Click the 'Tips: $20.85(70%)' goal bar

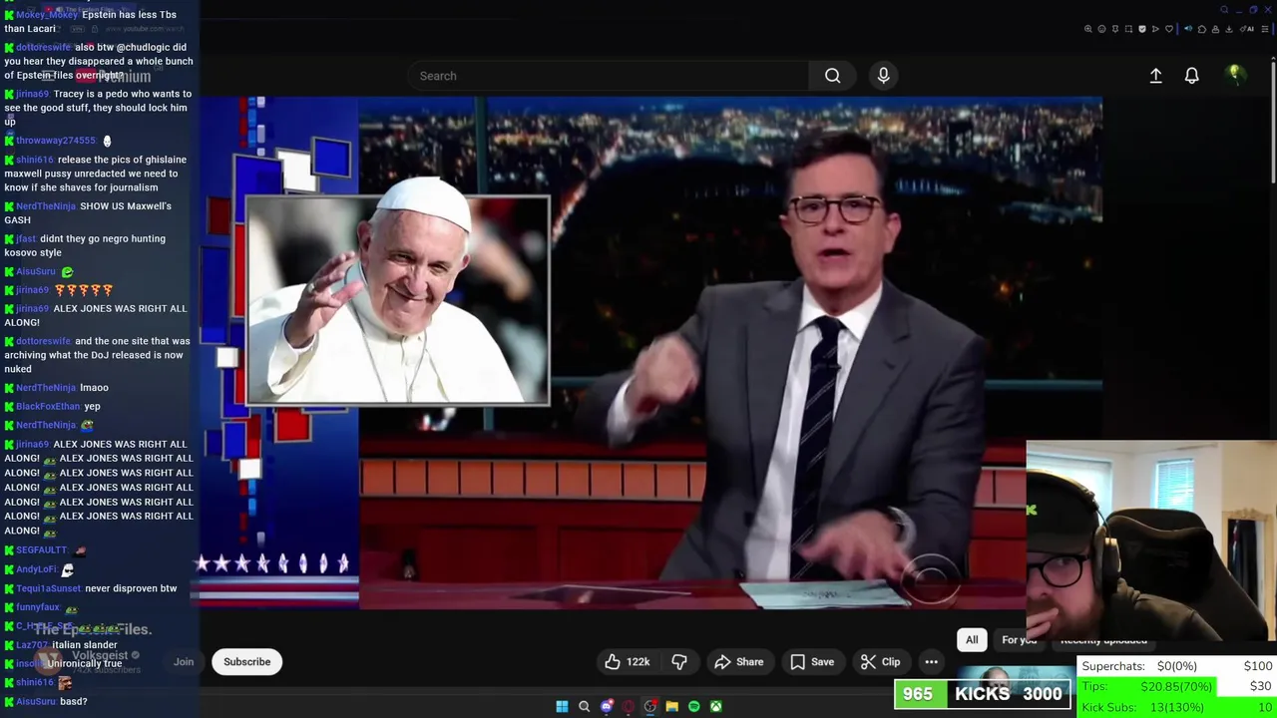coord(1177,686)
